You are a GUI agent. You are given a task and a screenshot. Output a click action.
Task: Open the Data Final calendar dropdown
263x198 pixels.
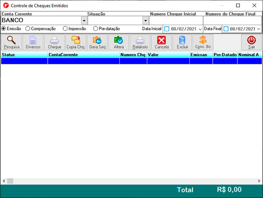[x=259, y=29]
